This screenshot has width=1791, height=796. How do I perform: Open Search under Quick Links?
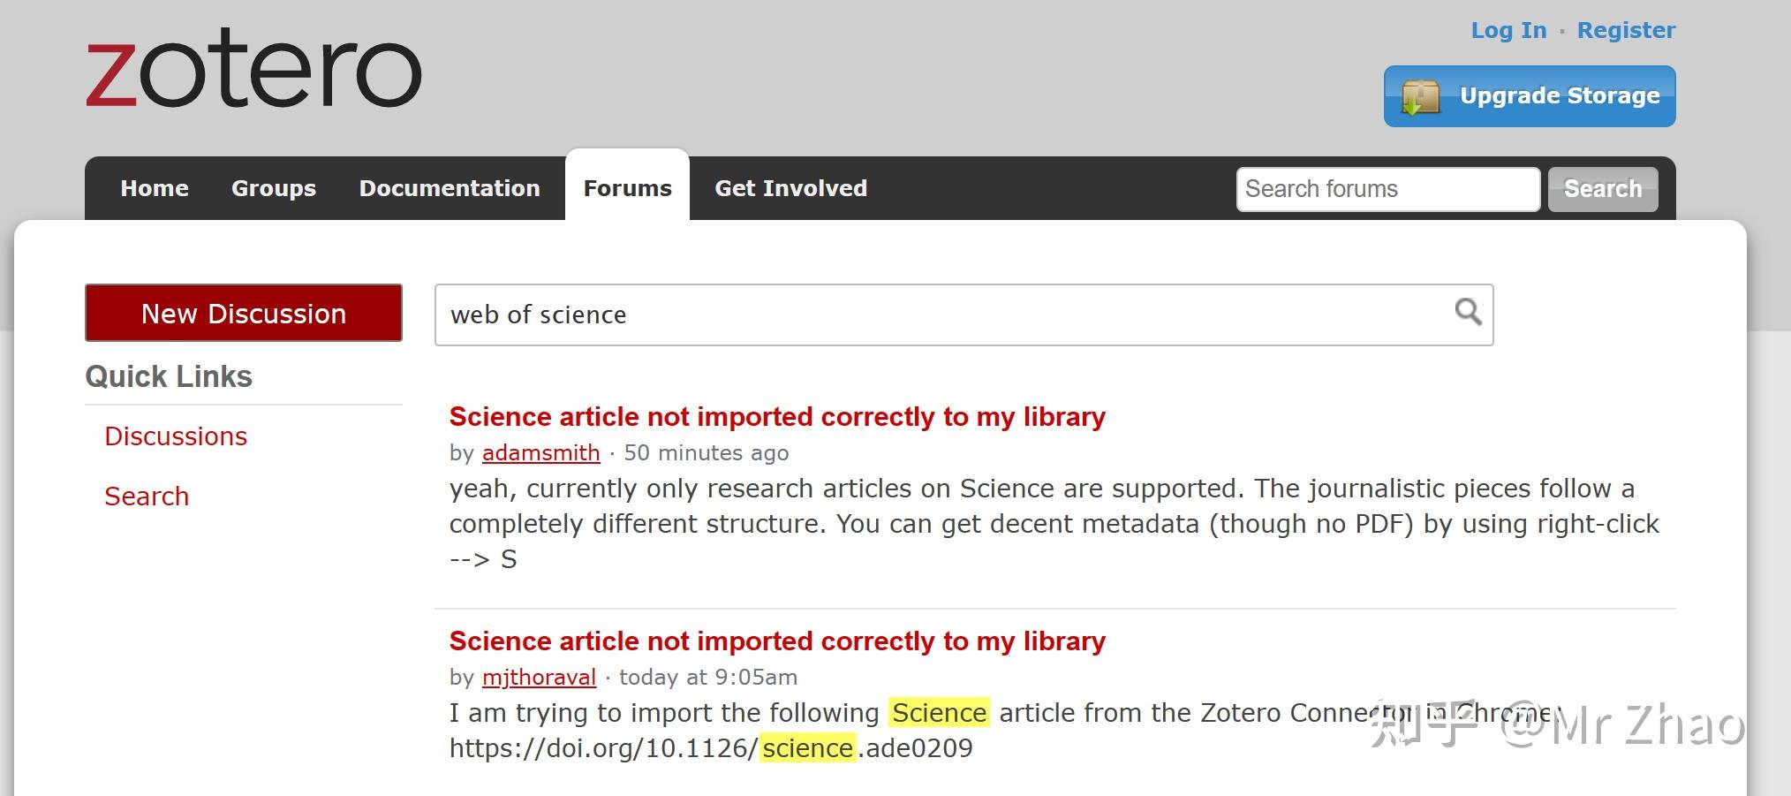click(x=147, y=496)
